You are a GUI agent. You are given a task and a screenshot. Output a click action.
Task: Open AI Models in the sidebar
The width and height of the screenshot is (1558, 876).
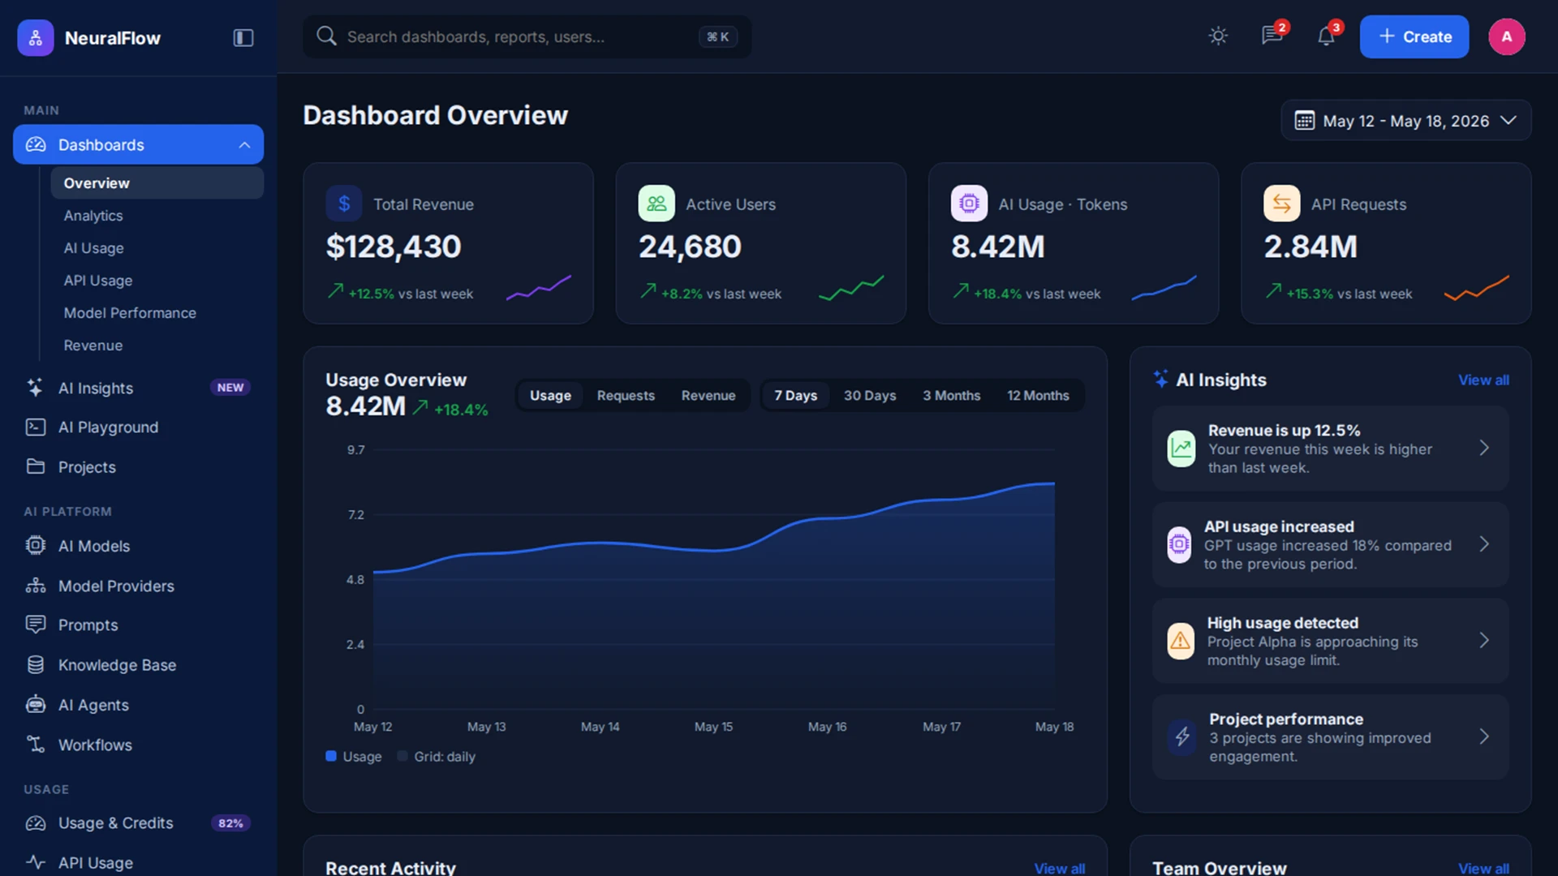coord(138,546)
